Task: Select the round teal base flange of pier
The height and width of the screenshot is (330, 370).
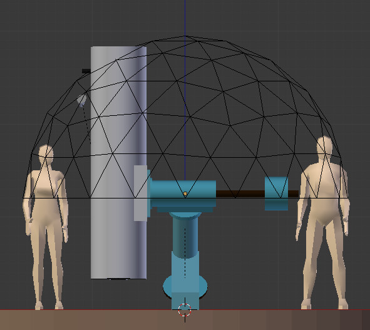Action: coord(185,287)
